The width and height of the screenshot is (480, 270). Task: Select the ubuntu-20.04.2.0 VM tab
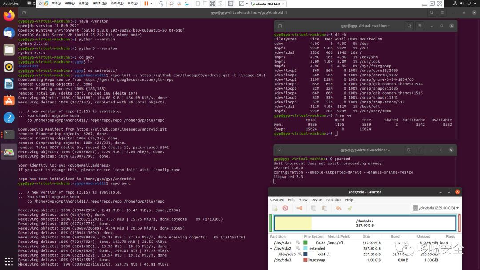click(268, 4)
